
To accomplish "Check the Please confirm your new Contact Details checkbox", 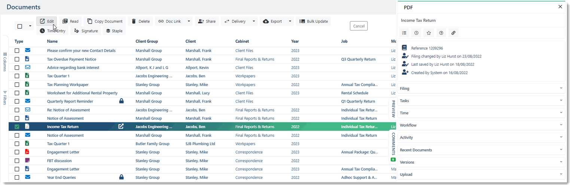I will coord(17,50).
